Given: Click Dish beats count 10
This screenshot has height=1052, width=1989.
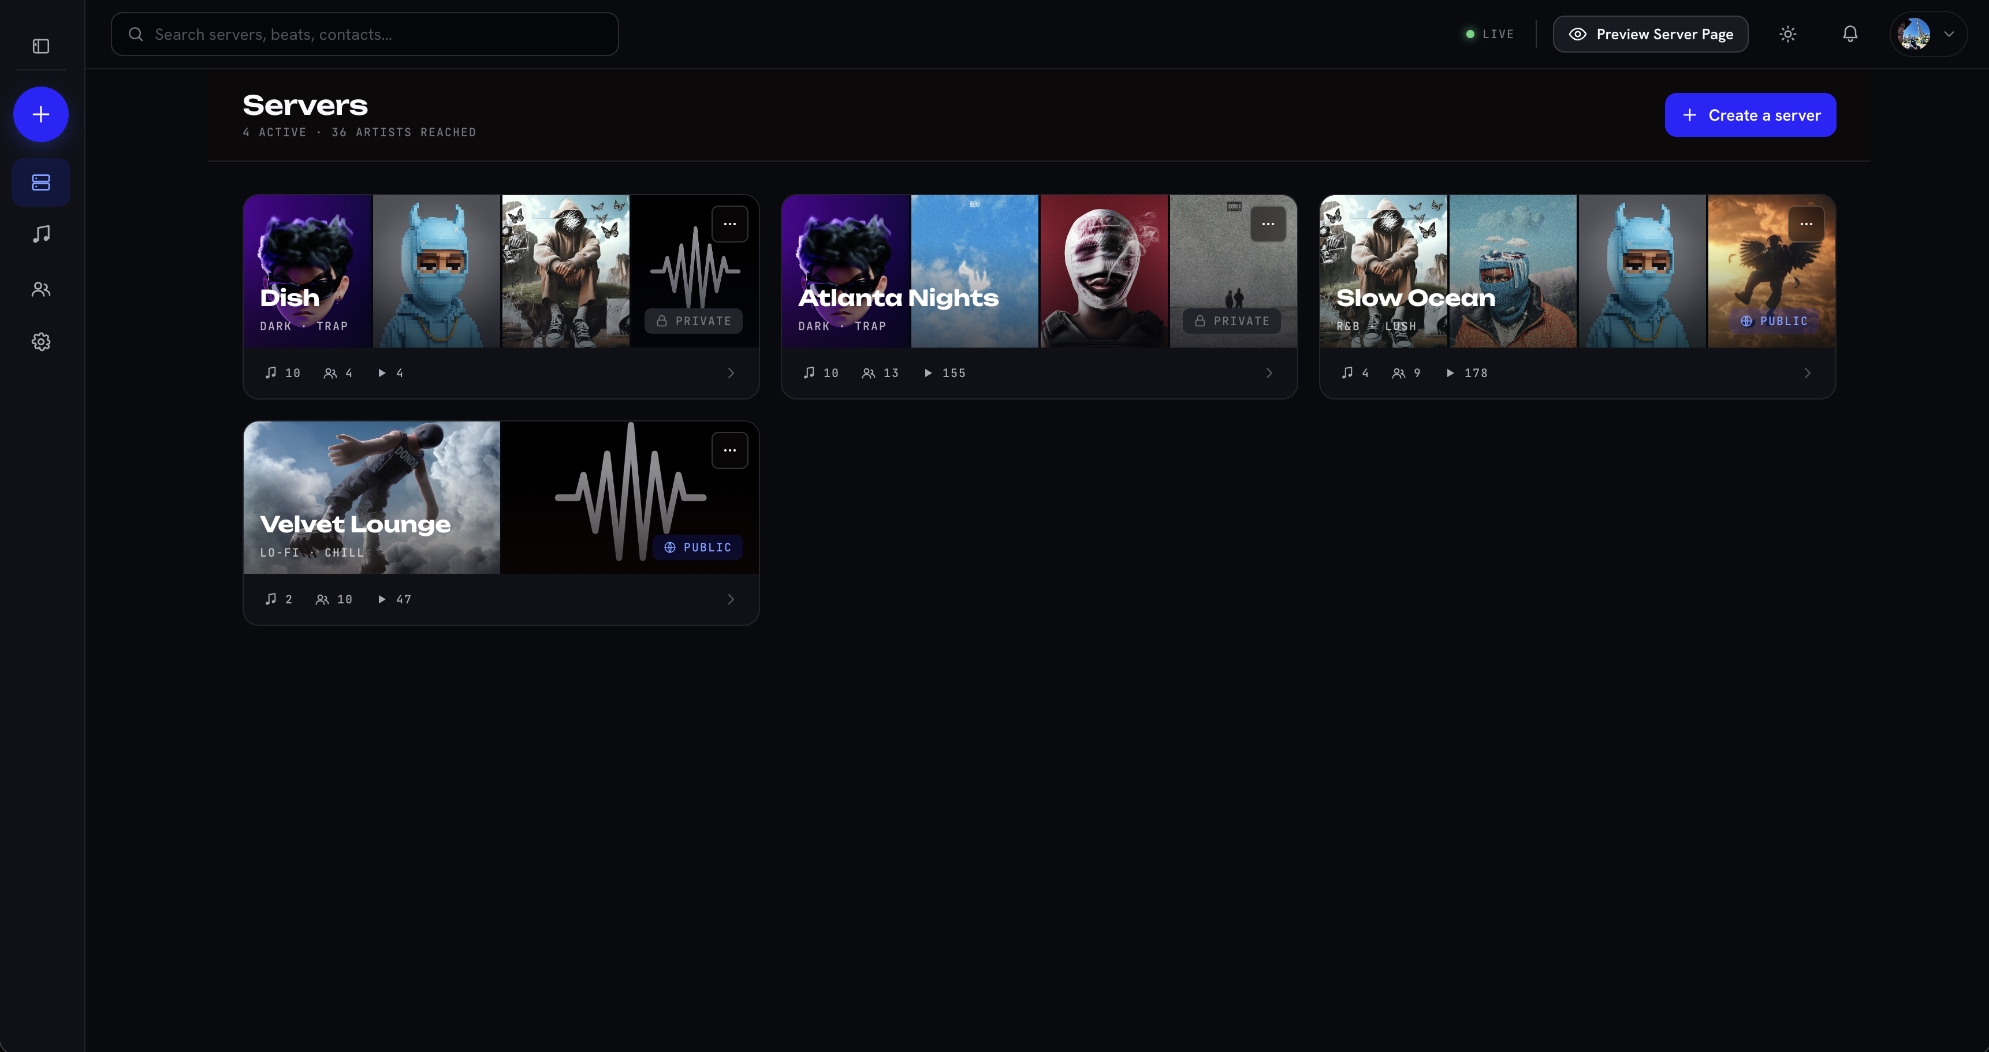Looking at the screenshot, I should (282, 373).
